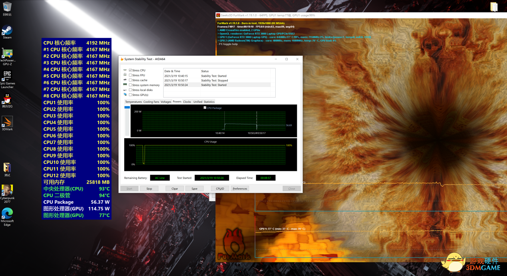This screenshot has width=507, height=276.
Task: Open AIDA64 Preferences
Action: [240, 189]
